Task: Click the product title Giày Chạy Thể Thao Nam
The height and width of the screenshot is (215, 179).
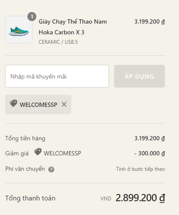Action: 73,22
